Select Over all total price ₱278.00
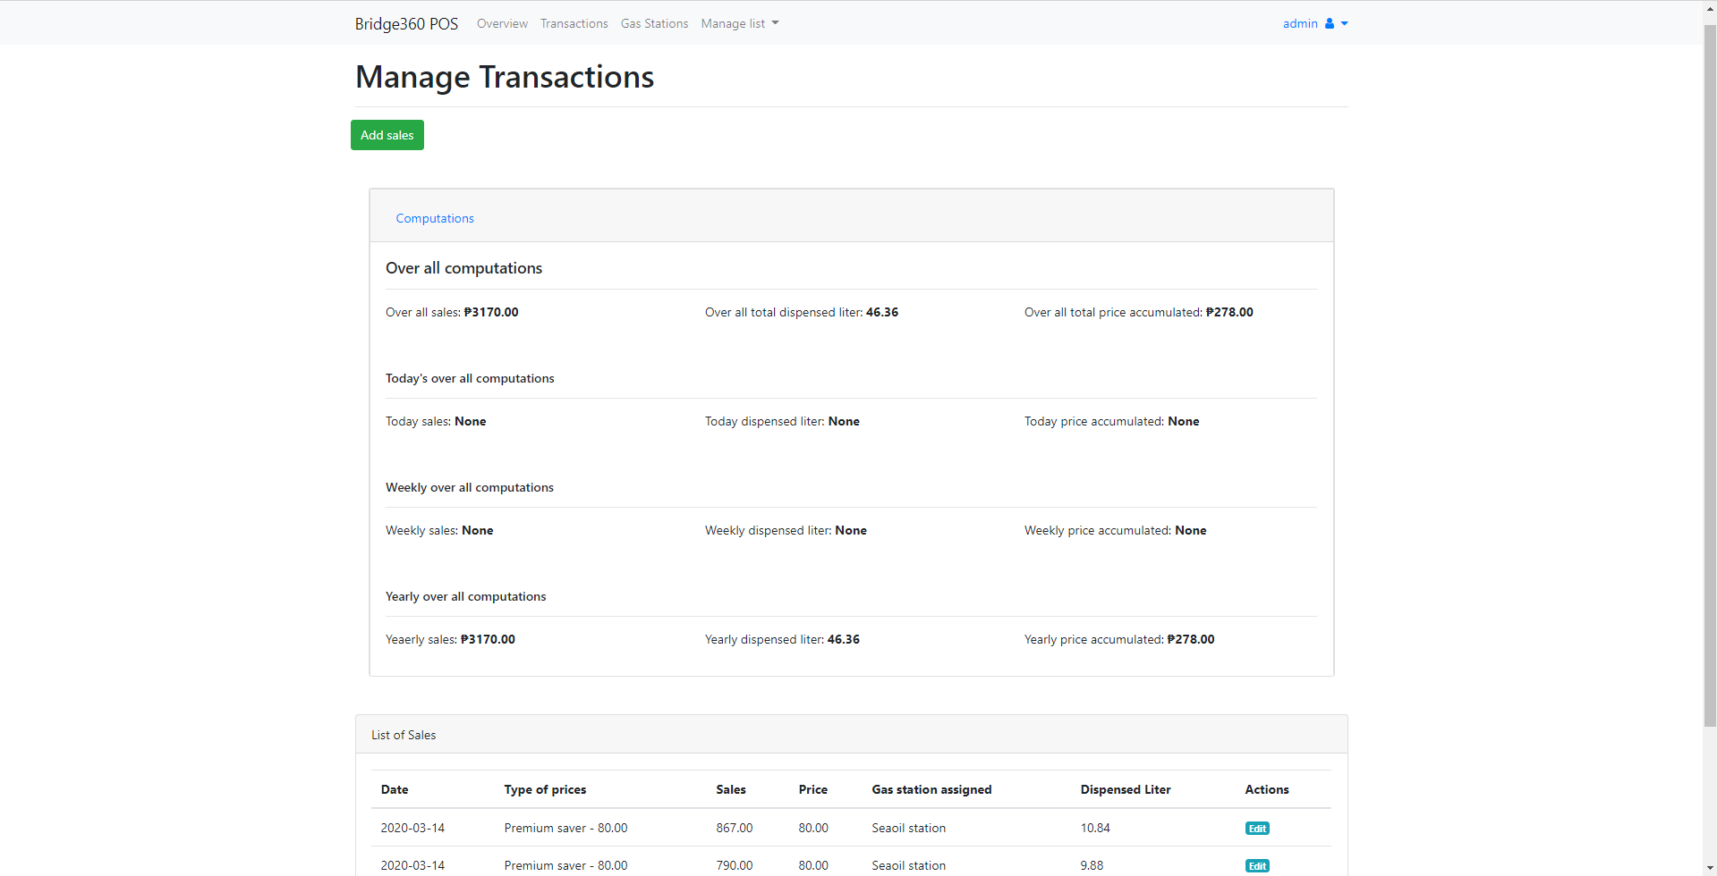Screen dimensions: 1717x876 (x=1229, y=312)
